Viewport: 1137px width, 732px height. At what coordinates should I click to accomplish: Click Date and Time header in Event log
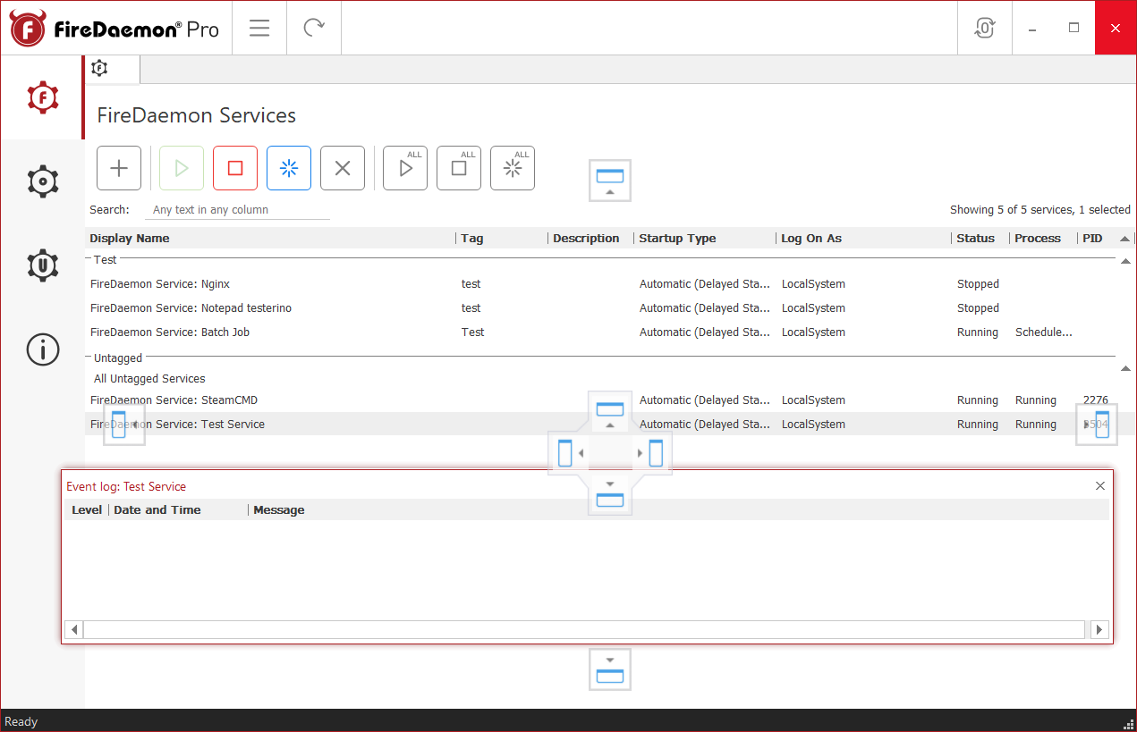click(178, 510)
